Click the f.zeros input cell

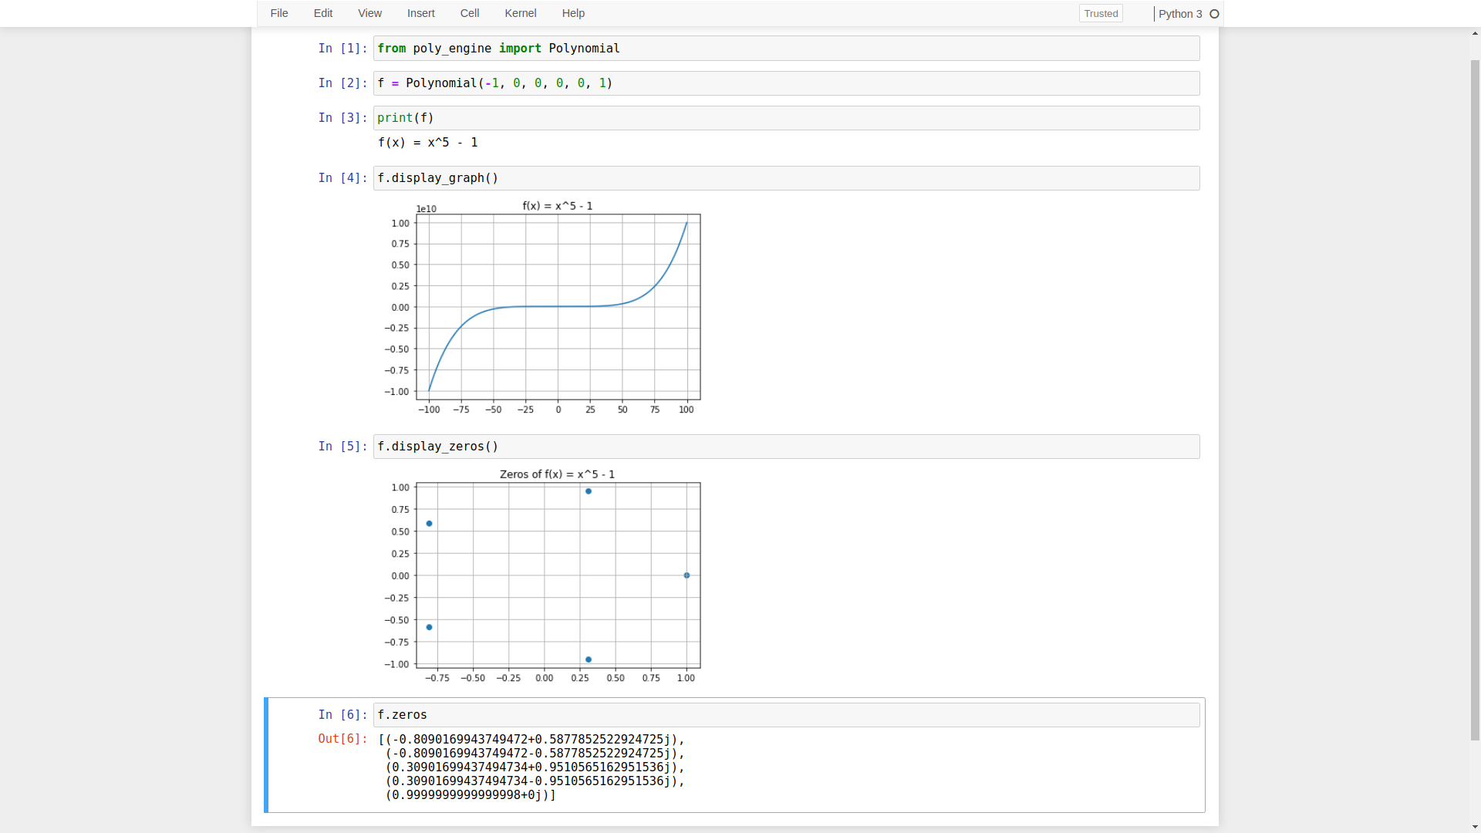786,715
